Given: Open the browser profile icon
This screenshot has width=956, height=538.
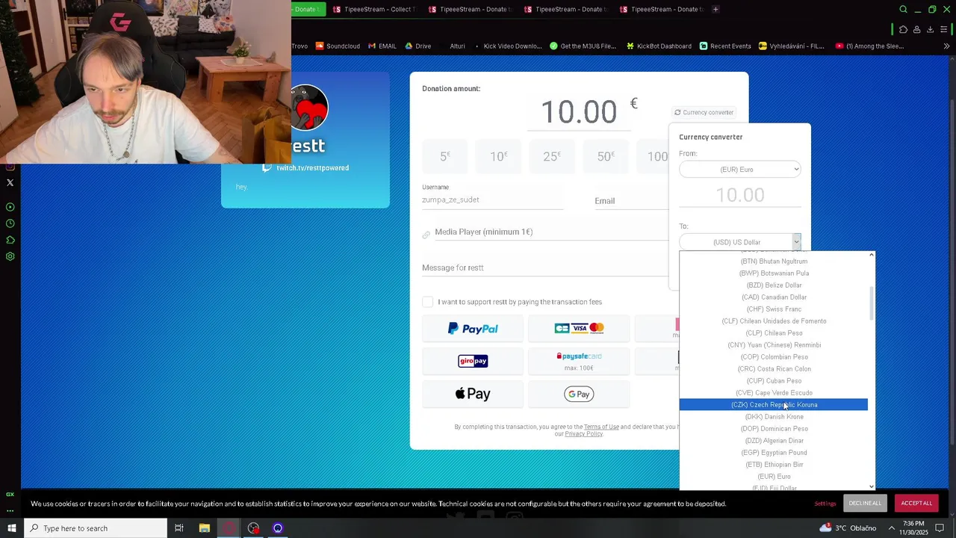Looking at the screenshot, I should point(916,29).
